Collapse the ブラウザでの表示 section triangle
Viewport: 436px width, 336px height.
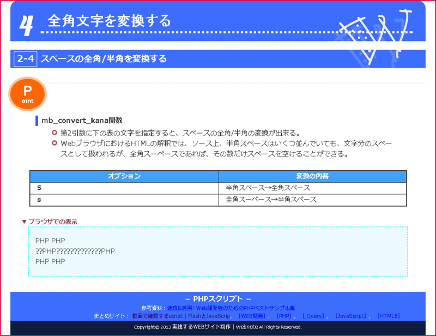[23, 221]
